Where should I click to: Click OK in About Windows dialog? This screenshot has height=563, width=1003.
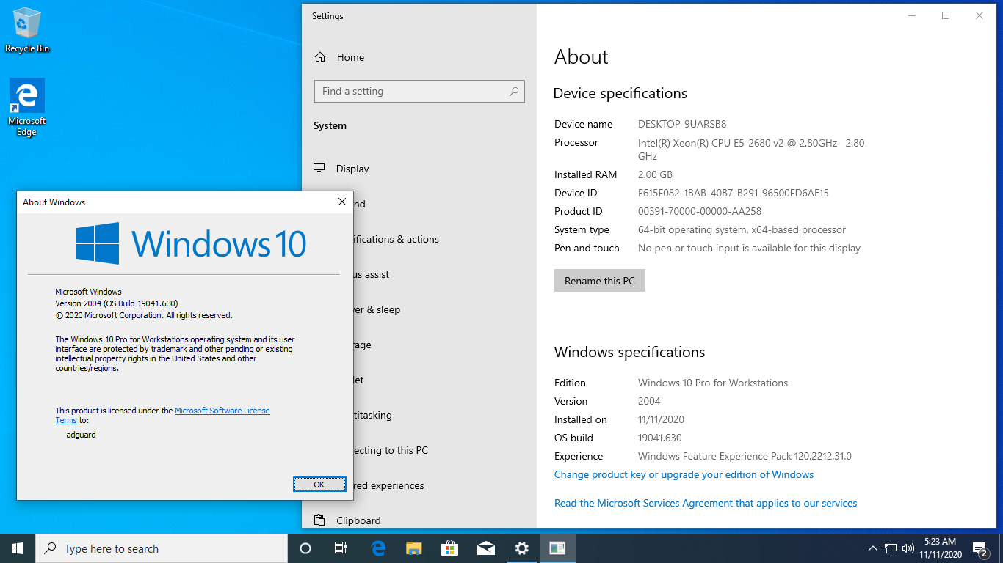click(319, 484)
